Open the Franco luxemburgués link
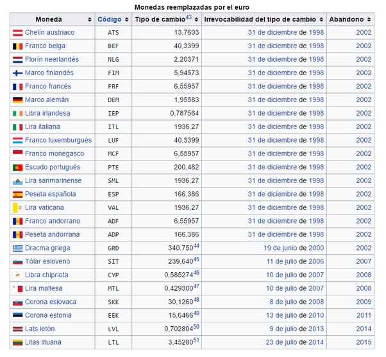The image size is (386, 357). (x=58, y=140)
